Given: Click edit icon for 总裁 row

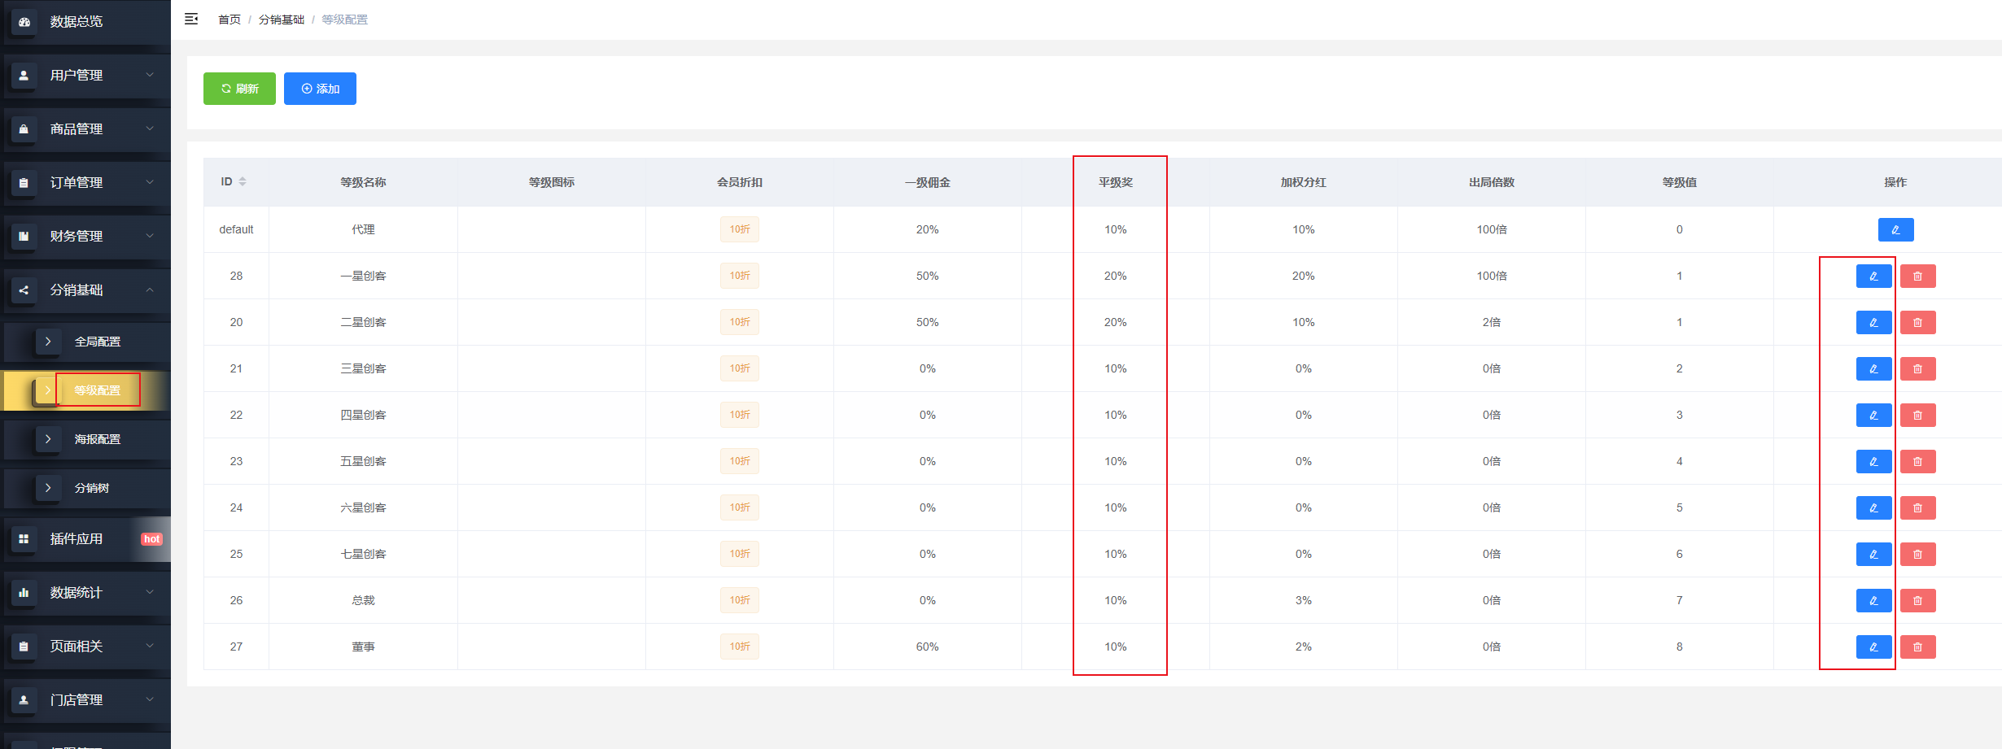Looking at the screenshot, I should coord(1873,601).
